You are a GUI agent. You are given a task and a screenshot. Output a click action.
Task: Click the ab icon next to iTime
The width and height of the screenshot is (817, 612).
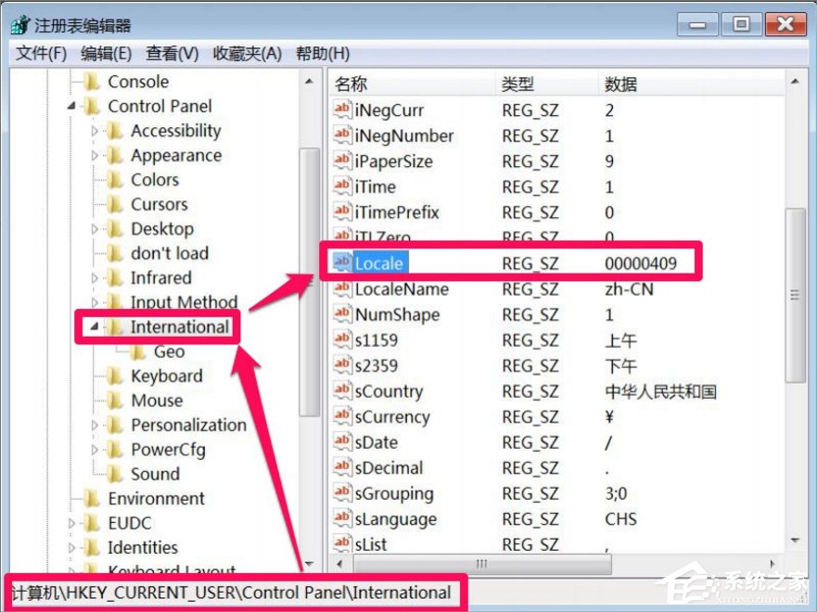tap(341, 186)
